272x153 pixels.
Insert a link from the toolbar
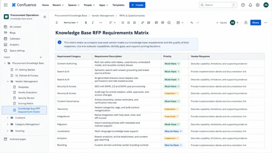(142, 23)
